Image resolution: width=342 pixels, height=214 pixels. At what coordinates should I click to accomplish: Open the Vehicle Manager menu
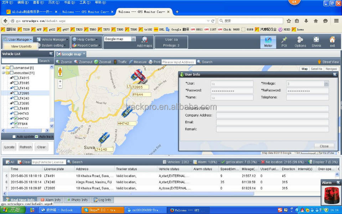(53, 40)
